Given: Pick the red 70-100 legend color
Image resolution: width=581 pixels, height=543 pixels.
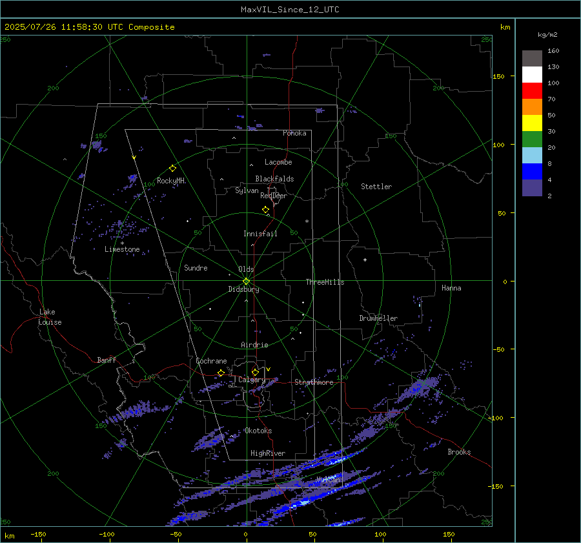Looking at the screenshot, I should (532, 91).
